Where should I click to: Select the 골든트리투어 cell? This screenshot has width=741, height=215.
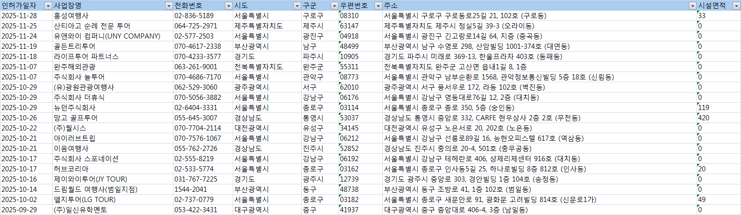click(112, 46)
